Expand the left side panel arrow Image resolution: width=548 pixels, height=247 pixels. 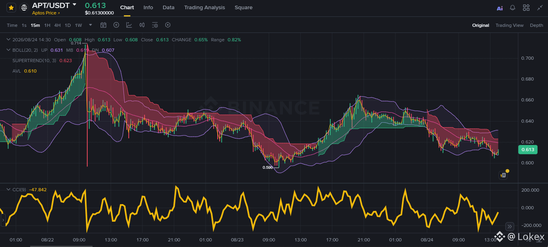[2, 220]
